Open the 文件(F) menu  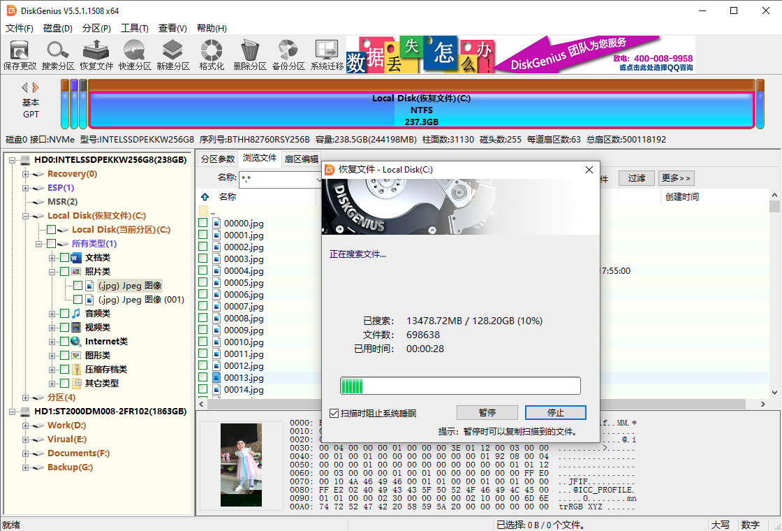(20, 29)
